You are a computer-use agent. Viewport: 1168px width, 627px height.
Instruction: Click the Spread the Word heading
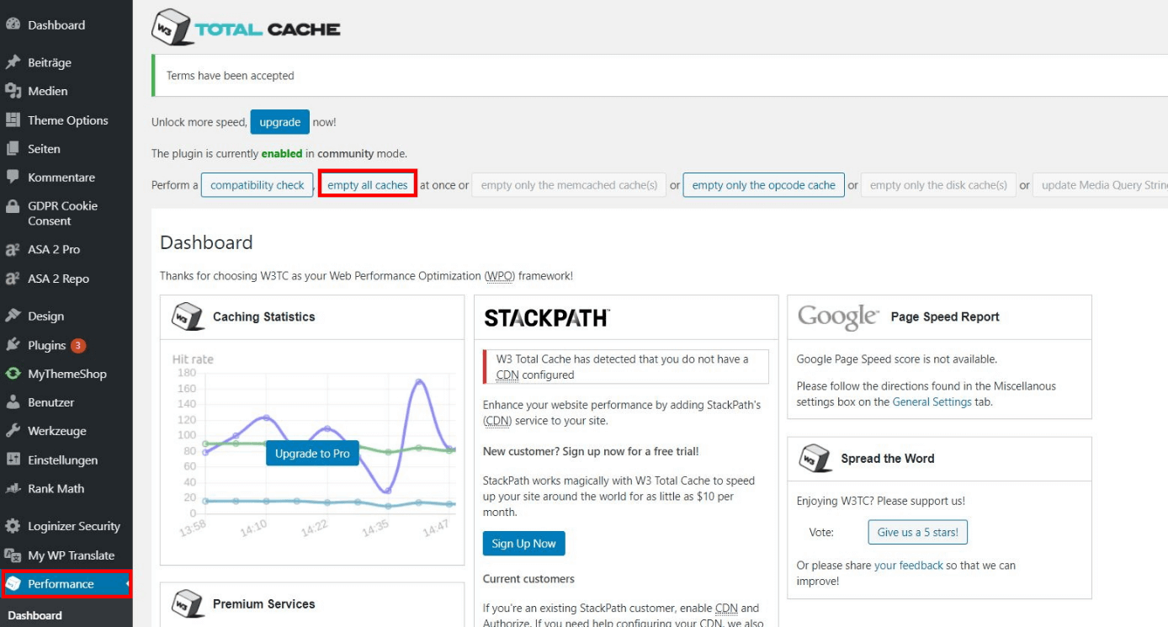[888, 459]
